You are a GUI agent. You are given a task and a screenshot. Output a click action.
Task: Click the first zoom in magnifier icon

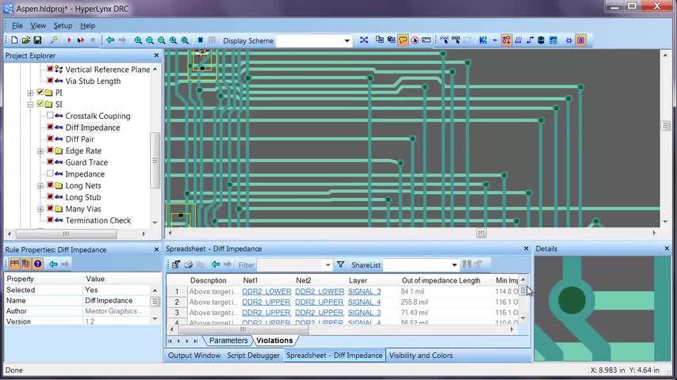click(139, 40)
